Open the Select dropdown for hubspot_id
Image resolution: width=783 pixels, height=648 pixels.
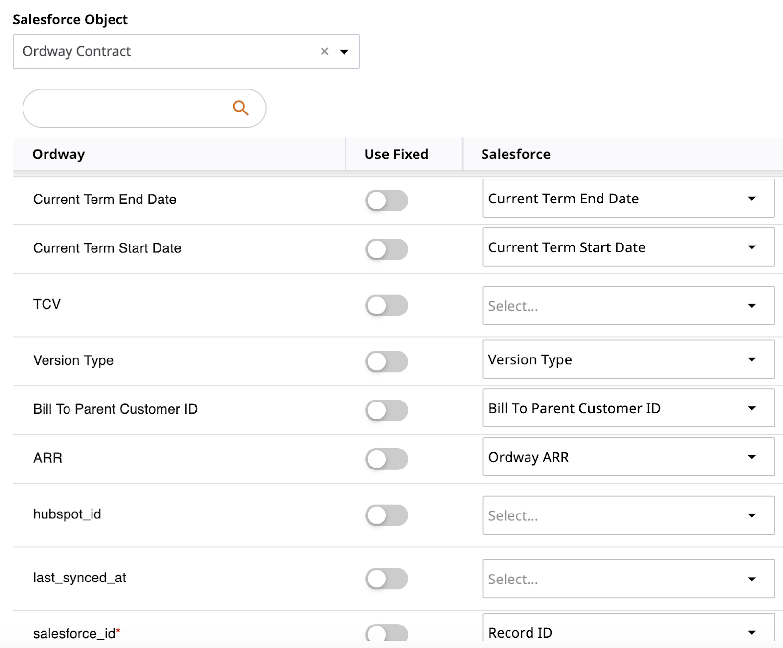click(x=628, y=515)
